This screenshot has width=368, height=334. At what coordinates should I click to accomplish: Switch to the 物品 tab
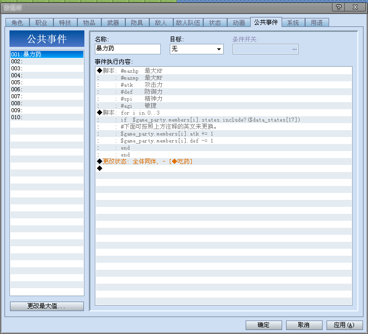[89, 22]
